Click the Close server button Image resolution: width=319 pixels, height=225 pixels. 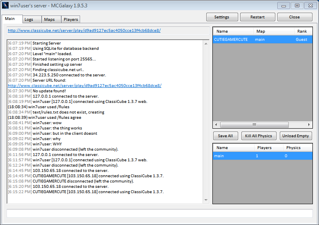(294, 17)
